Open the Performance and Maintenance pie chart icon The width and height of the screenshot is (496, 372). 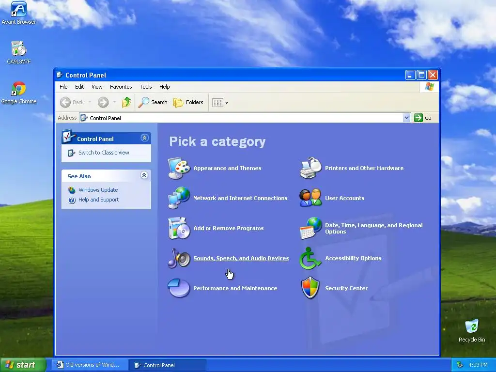179,288
